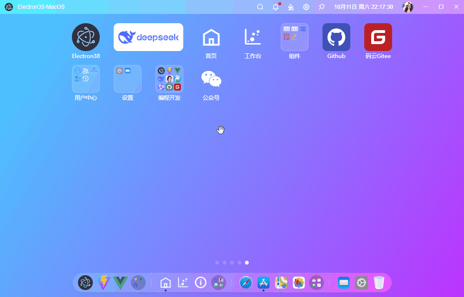Viewport: 464px width, 297px height.
Task: Open notifications bell in top bar
Action: click(x=276, y=7)
